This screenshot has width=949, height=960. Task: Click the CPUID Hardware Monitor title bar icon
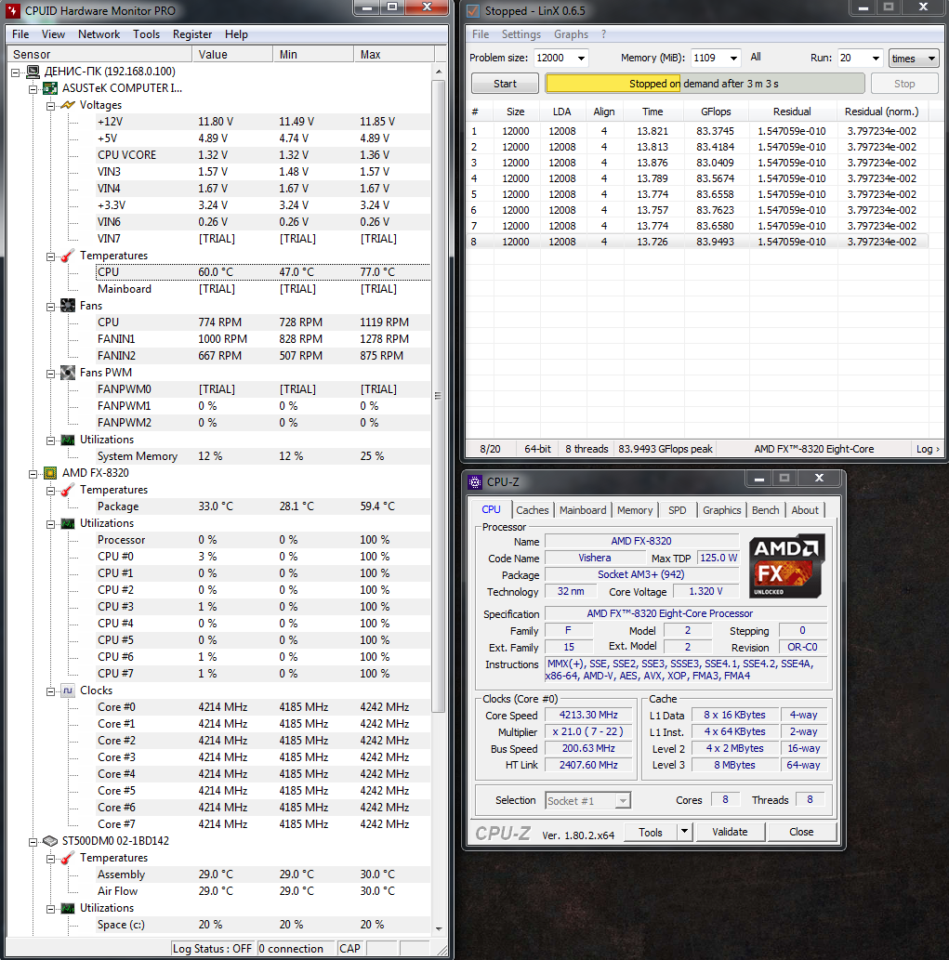point(13,10)
